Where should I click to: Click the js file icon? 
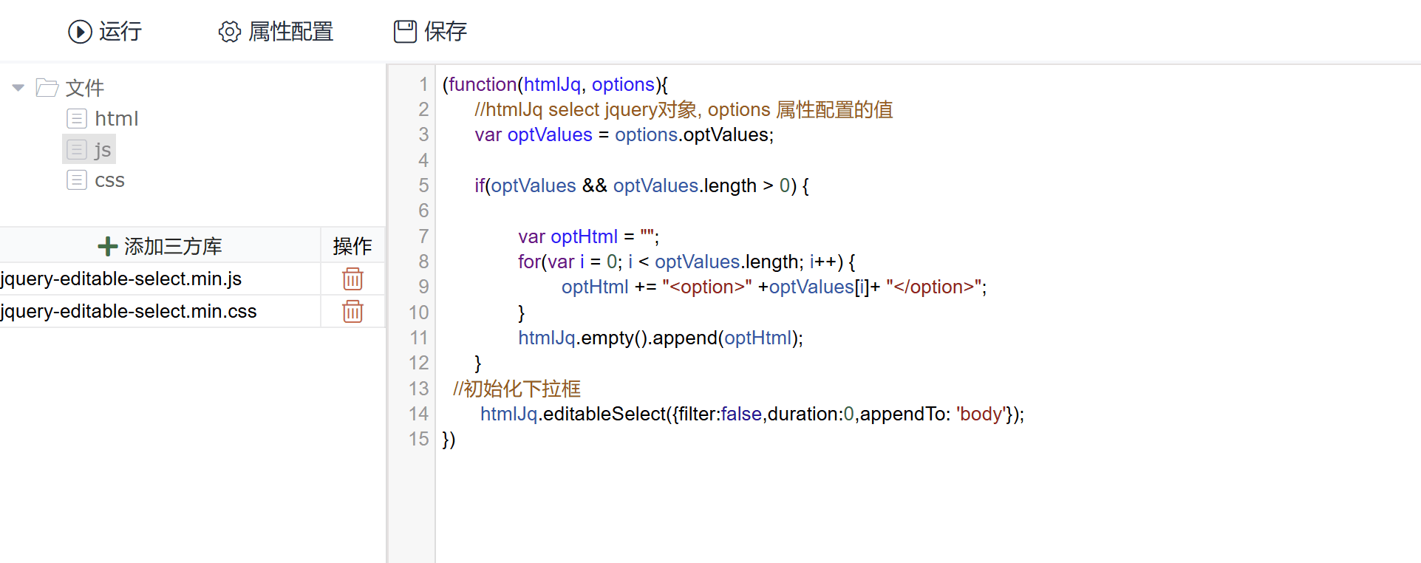77,149
